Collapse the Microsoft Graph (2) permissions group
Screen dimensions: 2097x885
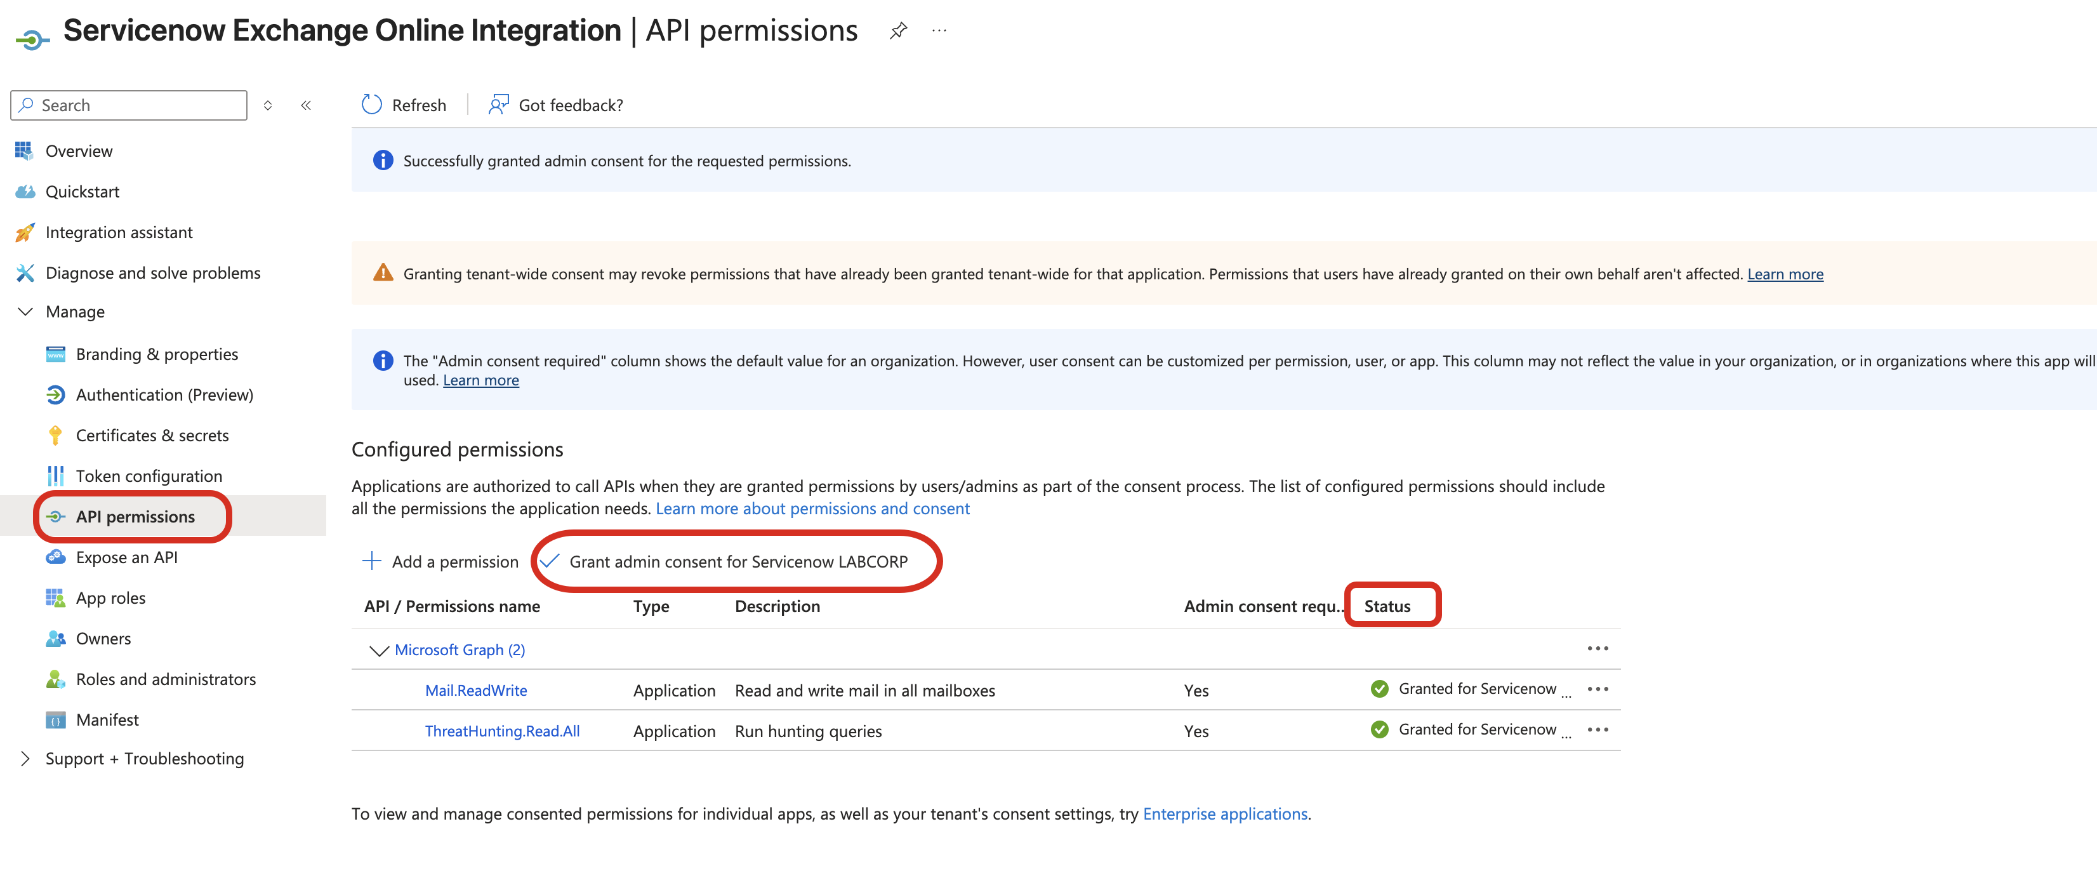pos(378,651)
